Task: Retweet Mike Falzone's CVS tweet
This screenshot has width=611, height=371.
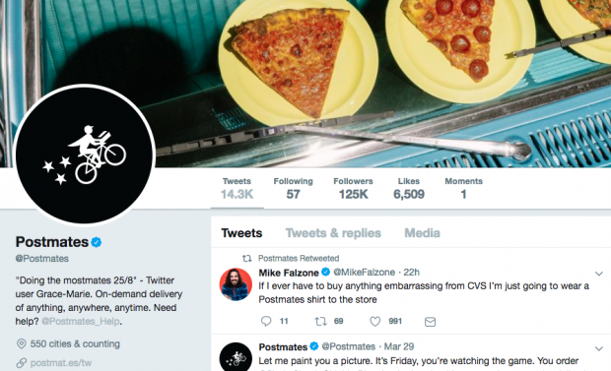Action: tap(320, 321)
